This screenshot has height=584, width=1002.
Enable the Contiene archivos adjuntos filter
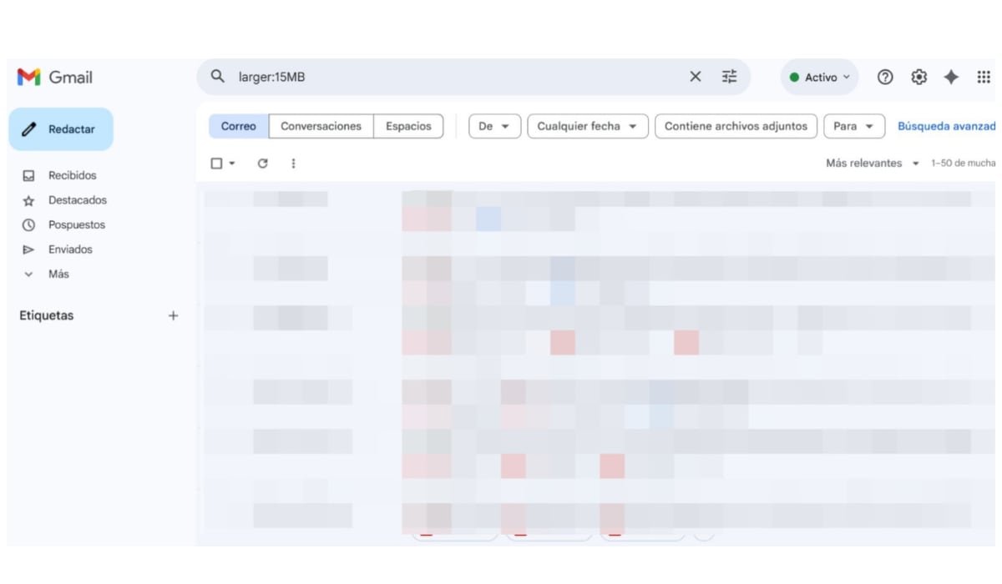tap(736, 126)
